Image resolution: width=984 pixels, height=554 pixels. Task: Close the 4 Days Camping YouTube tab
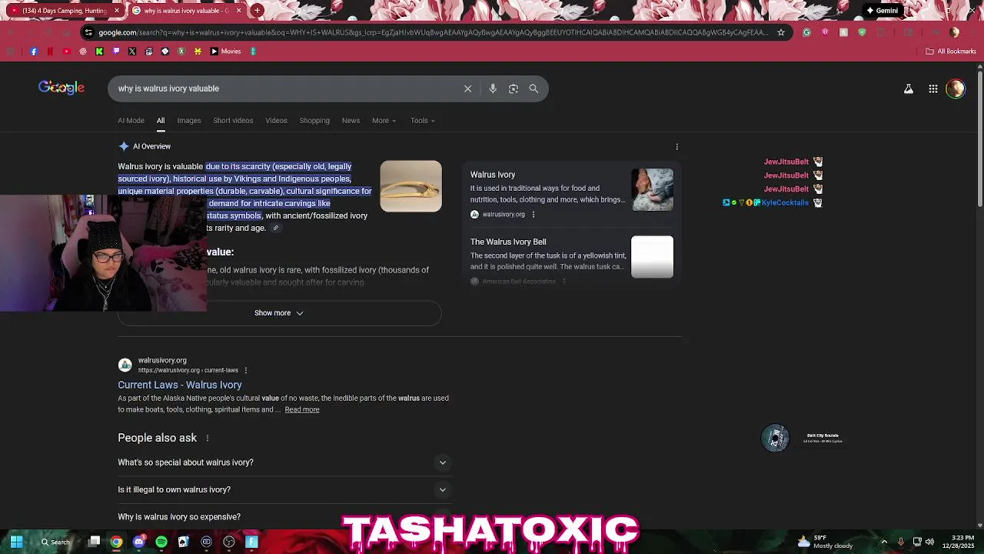pyautogui.click(x=117, y=11)
